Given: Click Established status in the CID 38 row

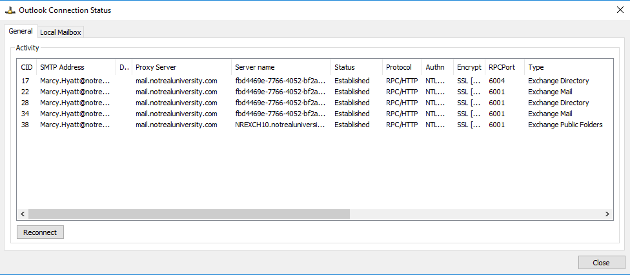Looking at the screenshot, I should [352, 125].
